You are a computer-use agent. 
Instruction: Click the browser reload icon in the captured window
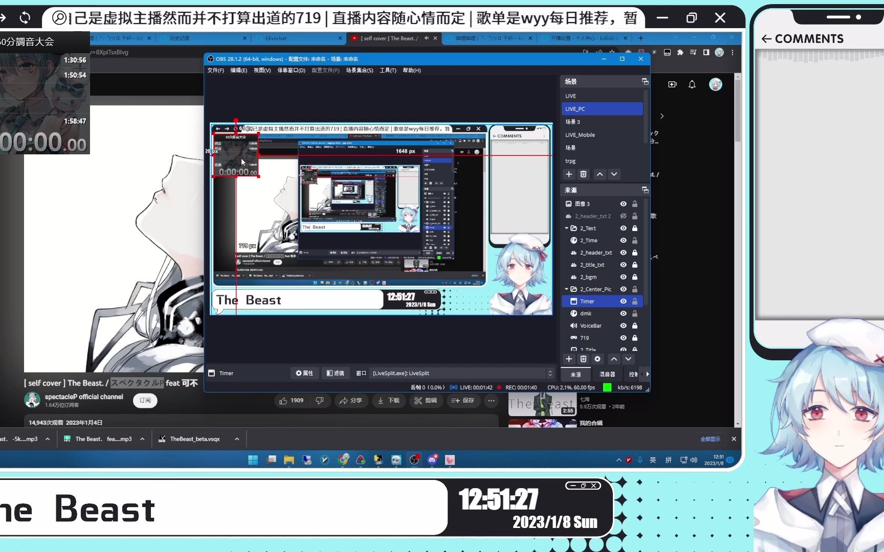pyautogui.click(x=25, y=18)
